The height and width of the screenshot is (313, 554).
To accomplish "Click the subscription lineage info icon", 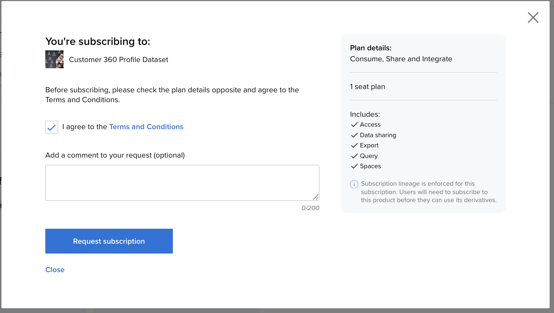I will (x=354, y=184).
